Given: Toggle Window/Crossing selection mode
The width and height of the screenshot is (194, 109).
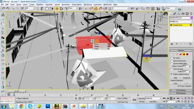Looking at the screenshot, I should [52, 8].
